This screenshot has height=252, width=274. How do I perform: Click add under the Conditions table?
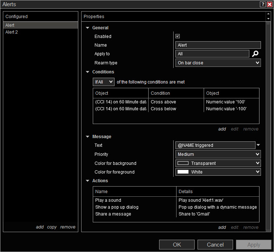(222, 129)
